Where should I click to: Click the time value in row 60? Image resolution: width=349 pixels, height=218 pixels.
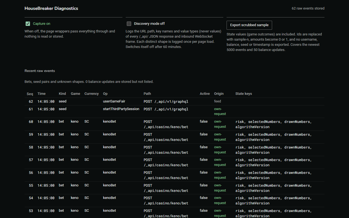[46, 122]
